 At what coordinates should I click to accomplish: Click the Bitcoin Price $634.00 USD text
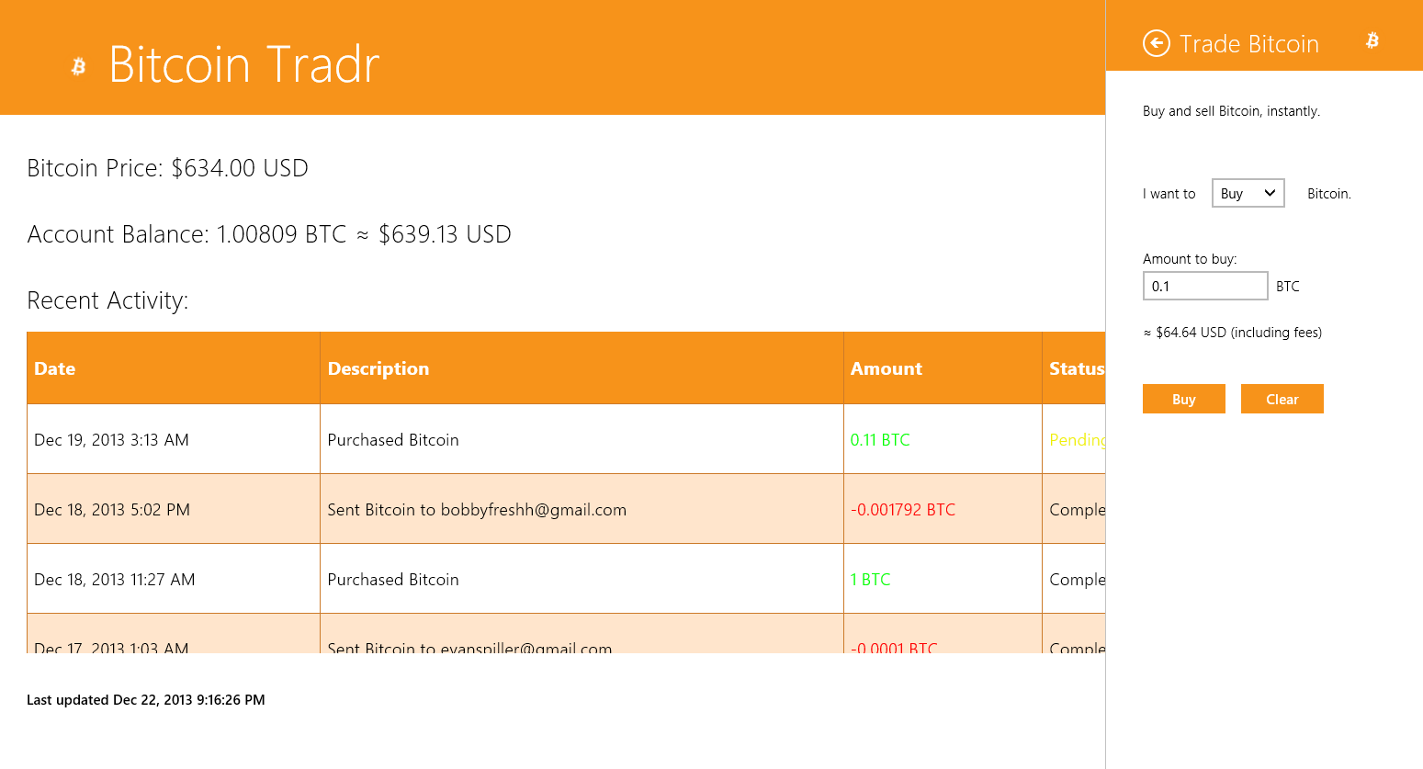tap(167, 168)
